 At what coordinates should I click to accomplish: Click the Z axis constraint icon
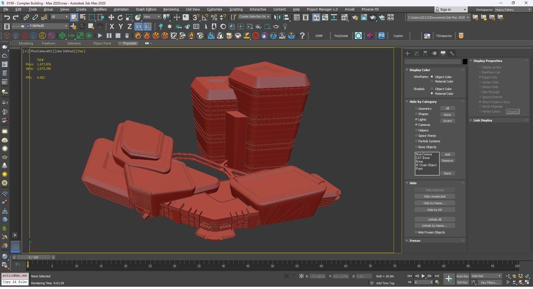coord(129,27)
